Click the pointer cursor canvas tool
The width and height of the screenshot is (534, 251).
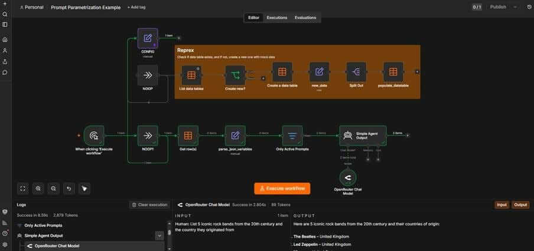84,189
